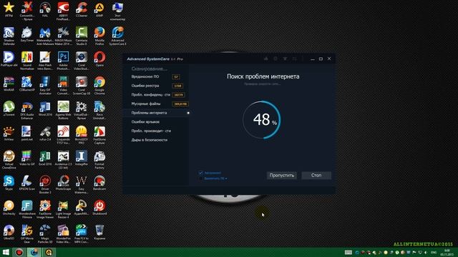Open Camtasia Studio desktop icon

click(x=82, y=36)
